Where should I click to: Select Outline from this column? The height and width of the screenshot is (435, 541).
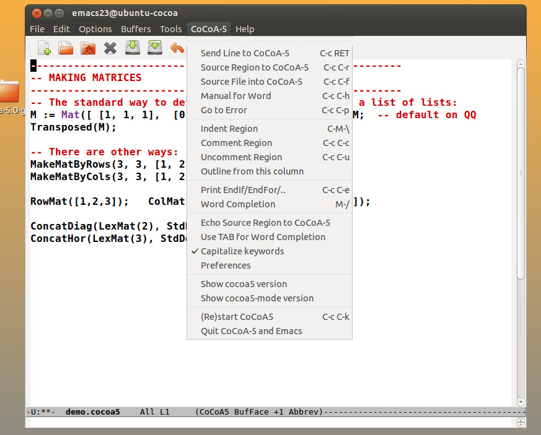pos(269,171)
